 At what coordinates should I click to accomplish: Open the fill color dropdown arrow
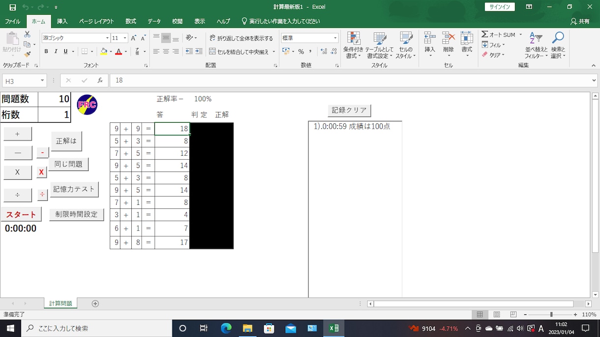(x=111, y=52)
